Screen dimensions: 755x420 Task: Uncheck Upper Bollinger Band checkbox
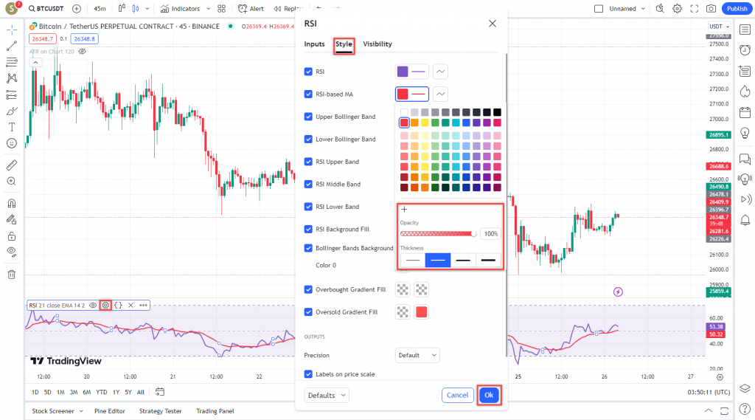tap(308, 116)
